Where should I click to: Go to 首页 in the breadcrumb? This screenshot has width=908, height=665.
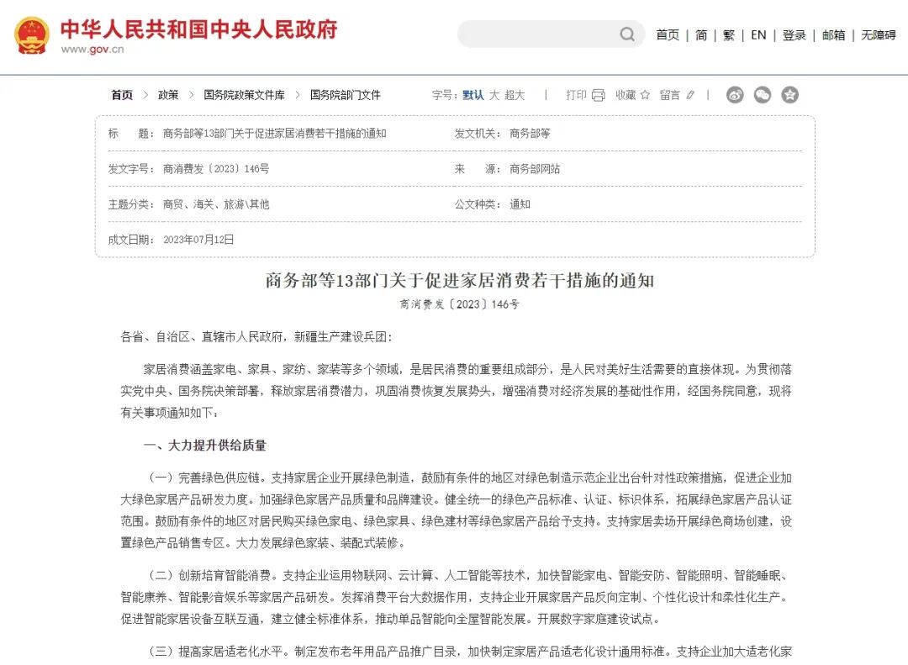click(x=122, y=95)
